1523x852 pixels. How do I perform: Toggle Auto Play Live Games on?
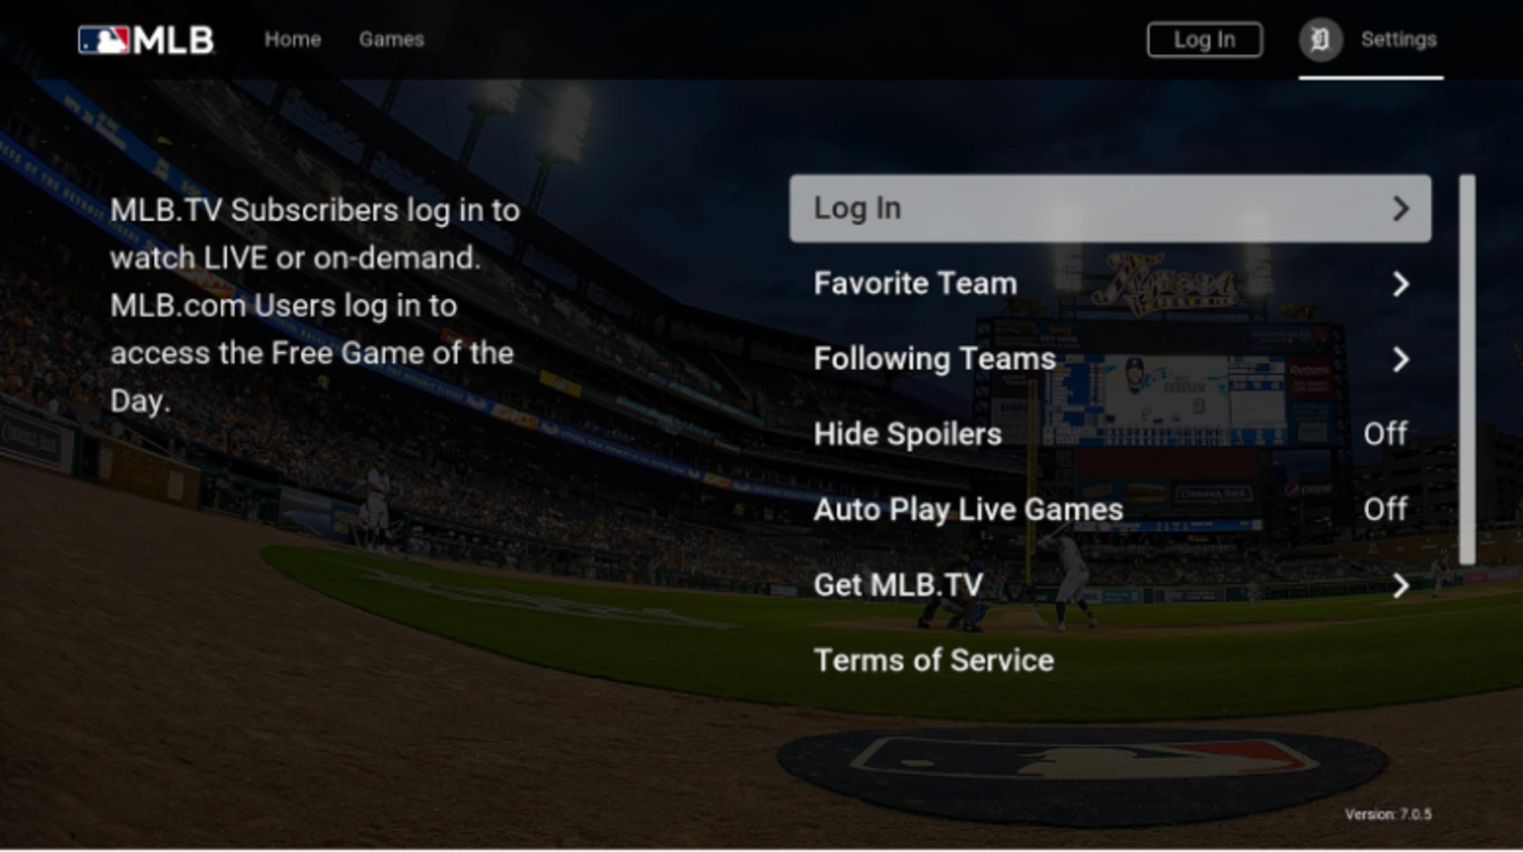[1385, 509]
